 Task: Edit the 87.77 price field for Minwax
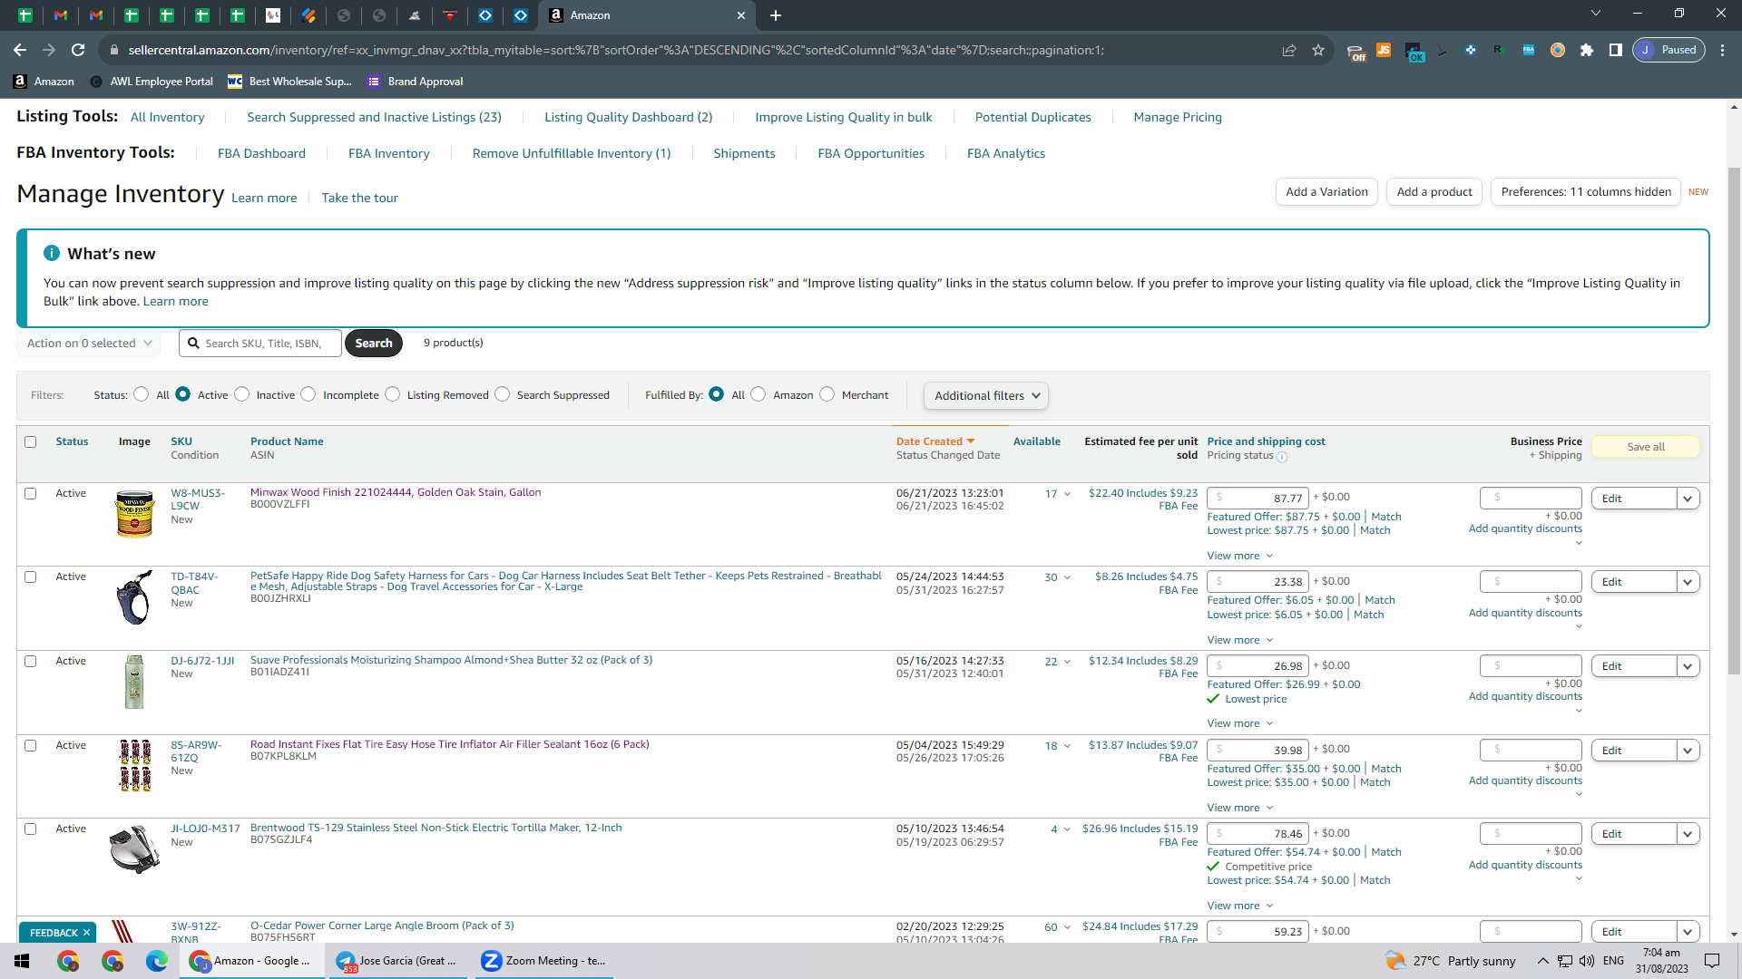pos(1258,498)
